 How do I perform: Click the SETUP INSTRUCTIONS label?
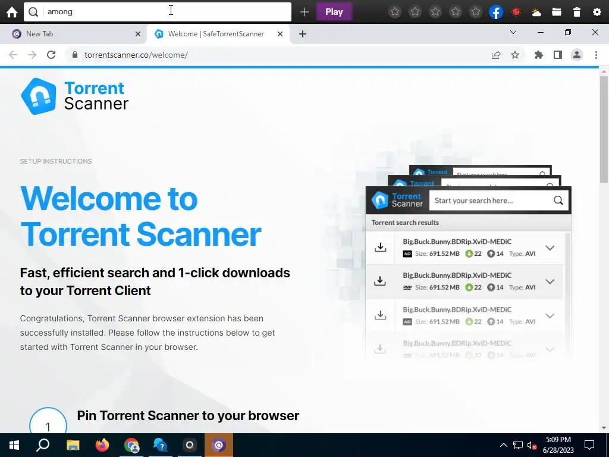(56, 161)
